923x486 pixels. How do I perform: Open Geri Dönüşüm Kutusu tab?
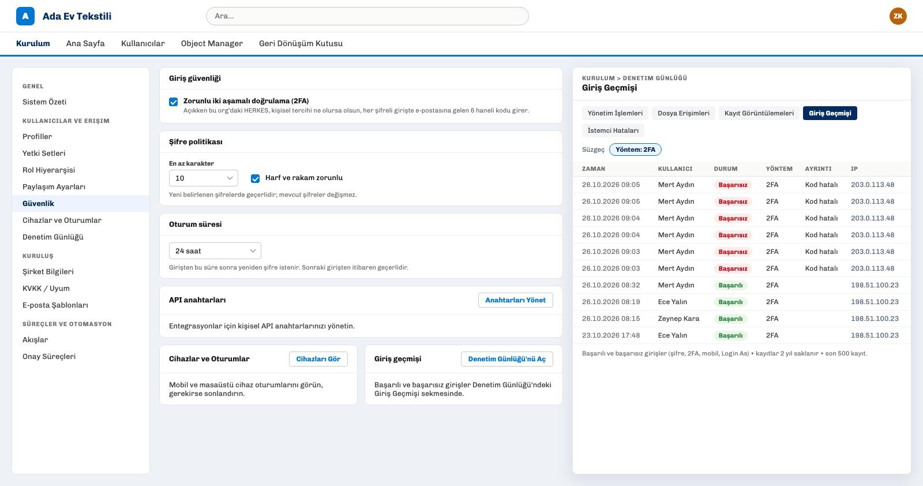point(301,43)
